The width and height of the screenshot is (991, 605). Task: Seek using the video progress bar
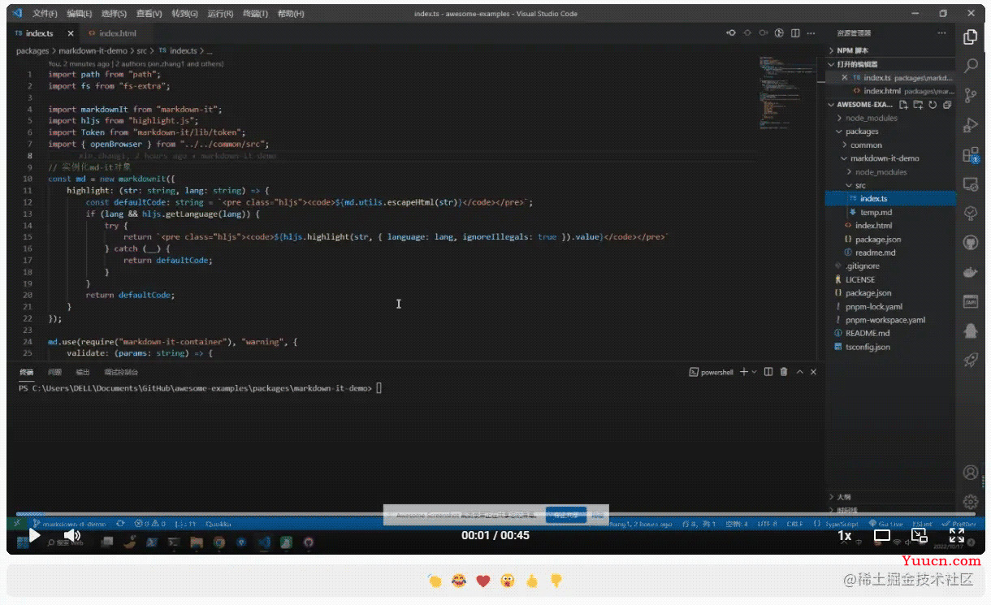tap(495, 515)
